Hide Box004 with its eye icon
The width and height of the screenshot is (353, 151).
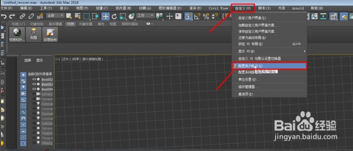[34, 89]
